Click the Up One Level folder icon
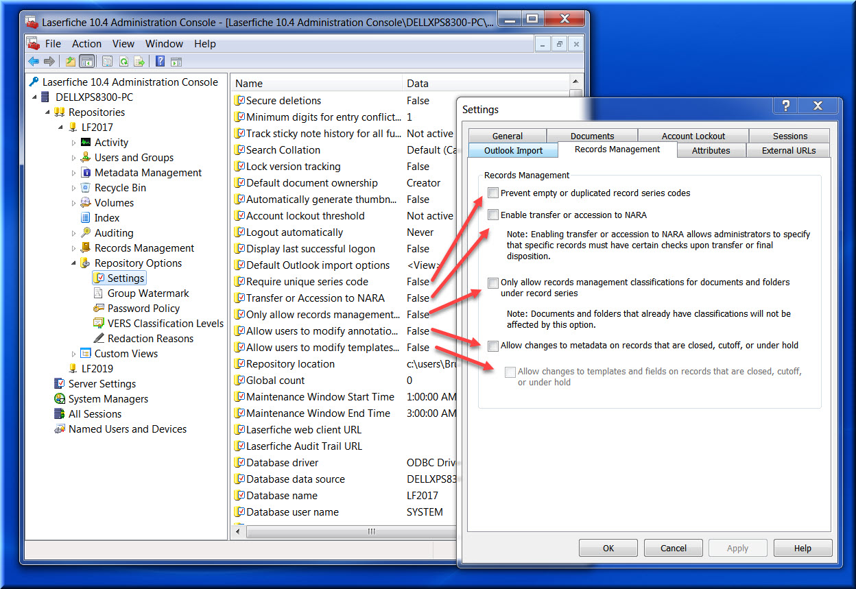Image resolution: width=856 pixels, height=589 pixels. coord(70,62)
